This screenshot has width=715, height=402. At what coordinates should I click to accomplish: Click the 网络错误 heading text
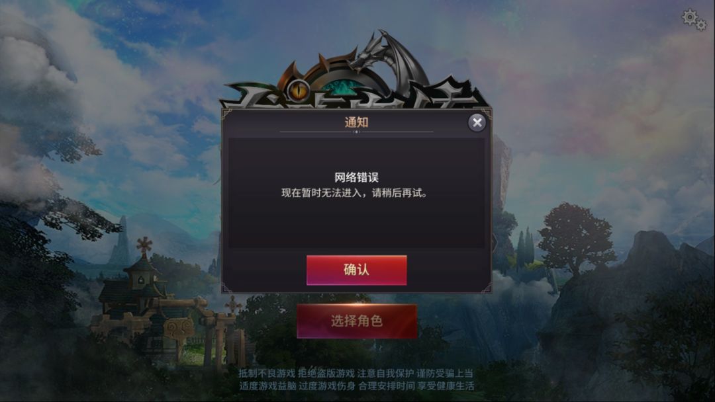coord(357,177)
